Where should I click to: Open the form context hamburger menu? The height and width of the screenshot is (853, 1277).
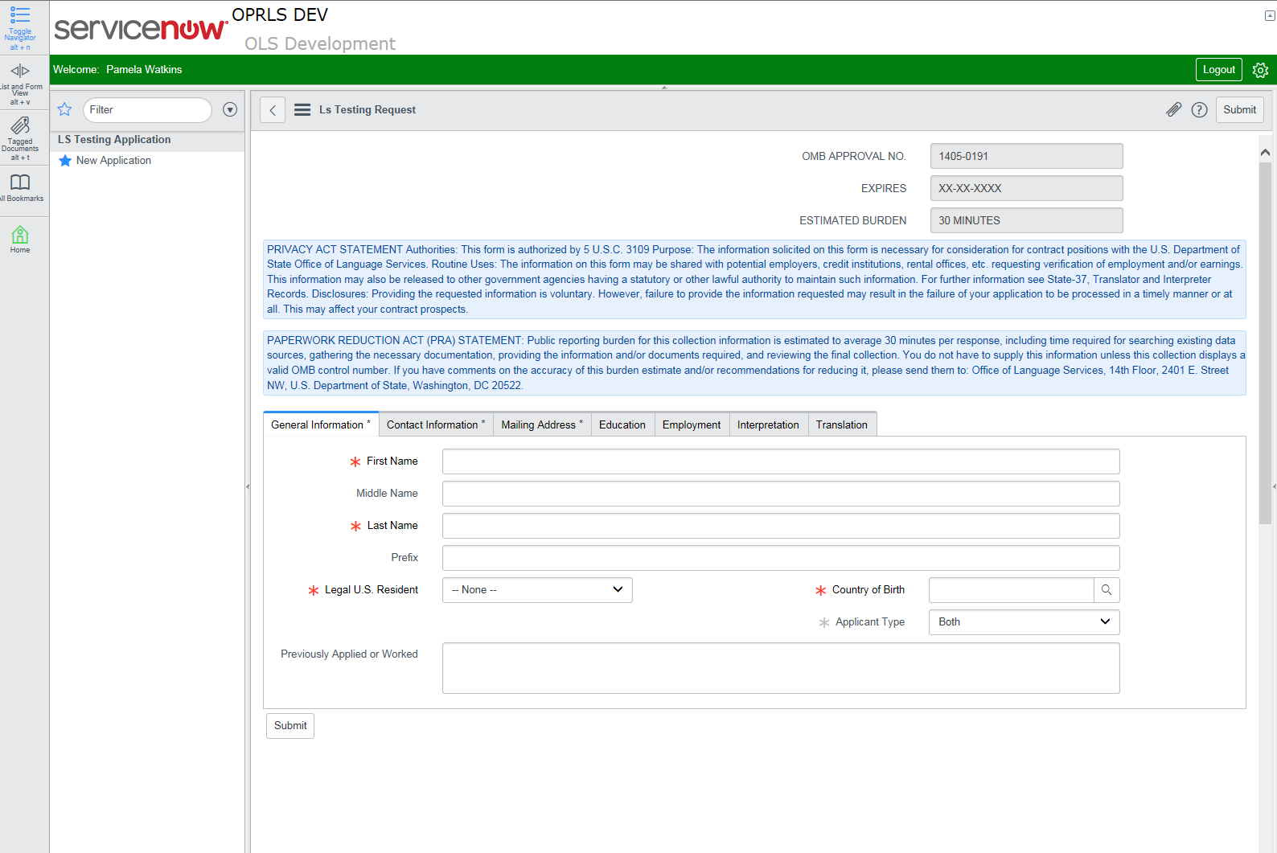click(x=302, y=110)
